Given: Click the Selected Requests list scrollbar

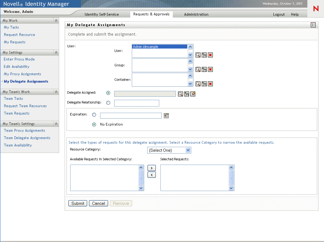Looking at the screenshot, I should click(x=231, y=178).
